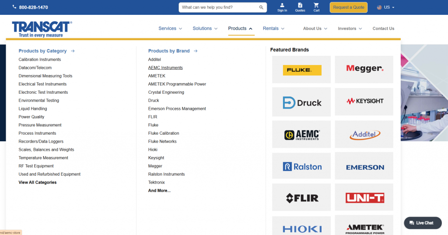Open Additel featured brand logo

364,134
